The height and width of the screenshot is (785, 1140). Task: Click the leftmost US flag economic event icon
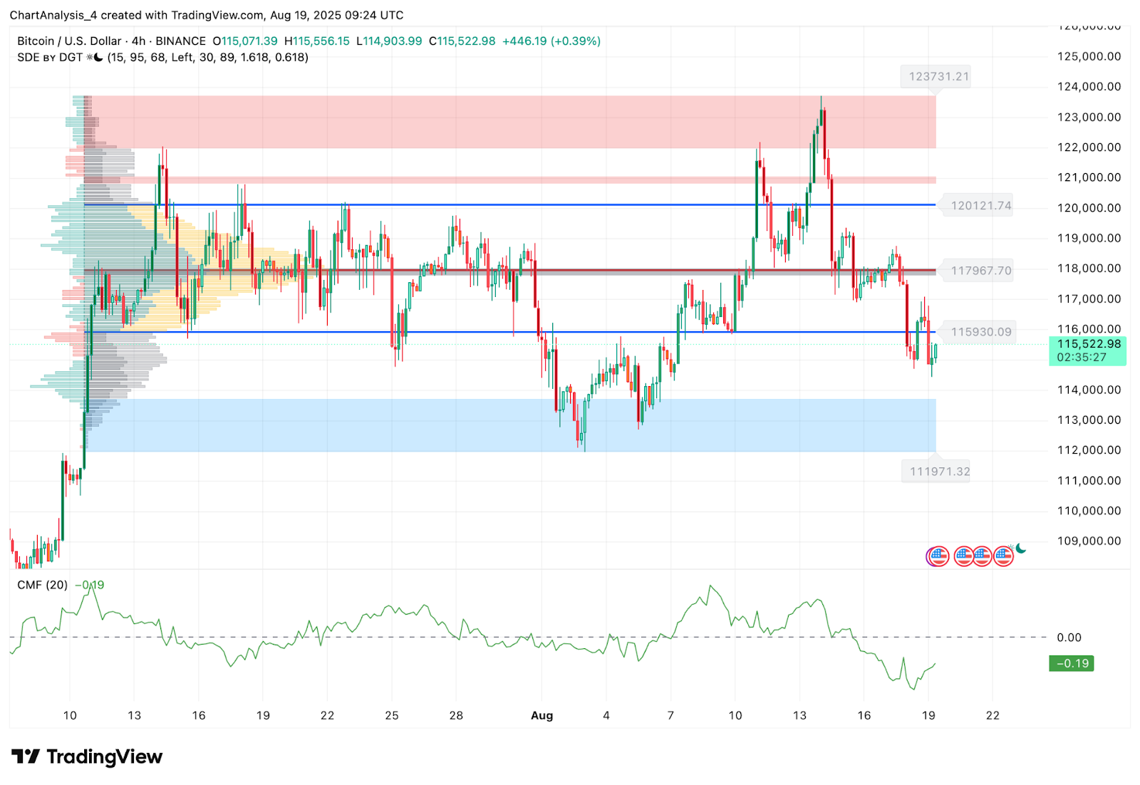(939, 556)
